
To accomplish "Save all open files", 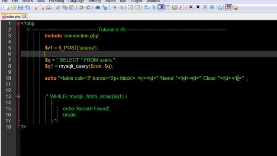I will 28,8.
